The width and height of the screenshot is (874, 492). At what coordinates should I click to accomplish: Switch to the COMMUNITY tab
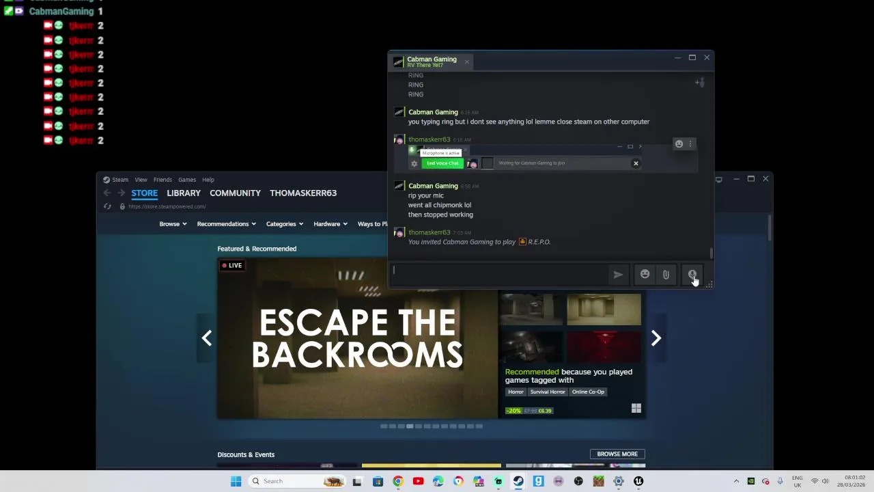click(235, 193)
